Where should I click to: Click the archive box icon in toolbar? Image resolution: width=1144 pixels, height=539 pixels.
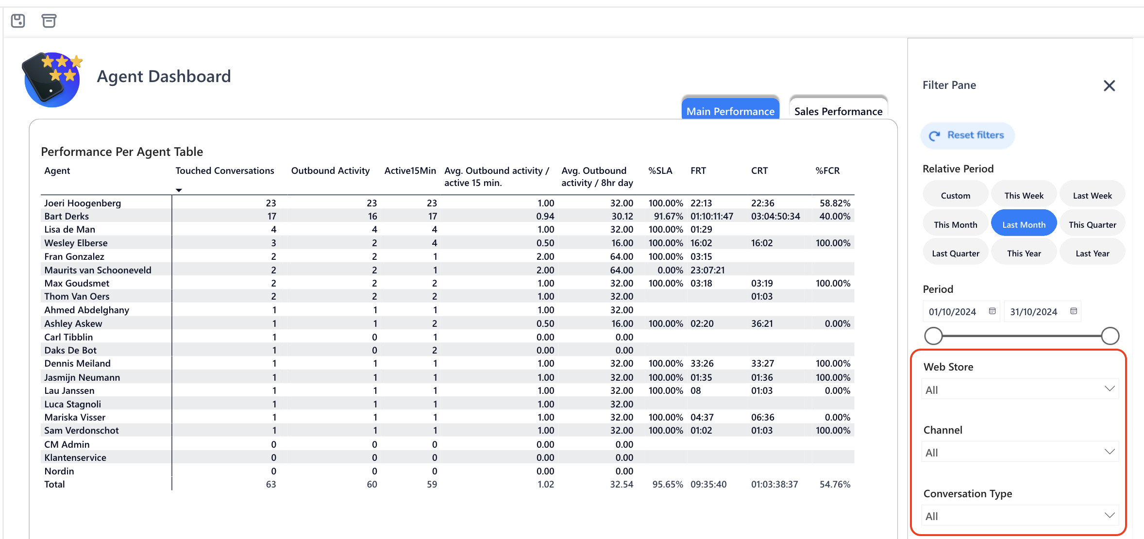coord(49,20)
